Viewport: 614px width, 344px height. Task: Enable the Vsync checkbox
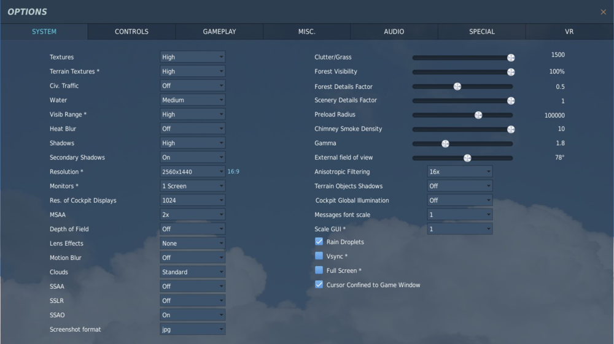click(x=319, y=256)
